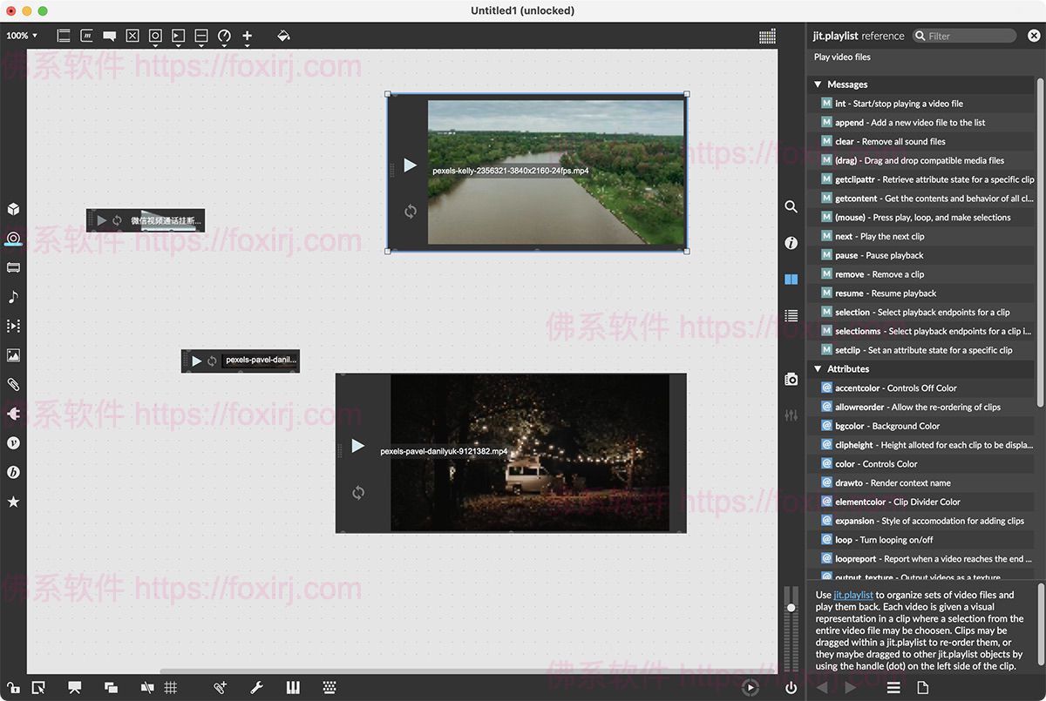Collapse the Messages section
This screenshot has height=701, width=1046.
[818, 84]
